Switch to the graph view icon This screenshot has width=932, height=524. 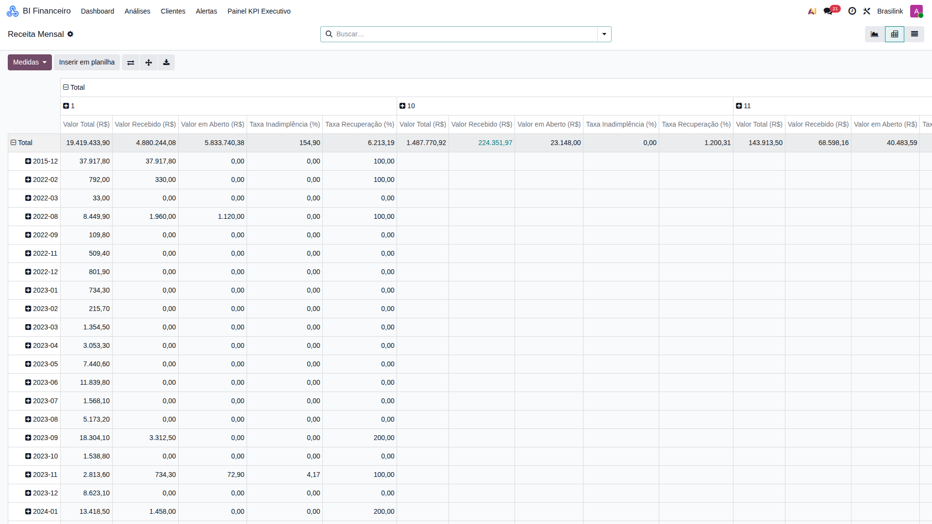pos(875,34)
